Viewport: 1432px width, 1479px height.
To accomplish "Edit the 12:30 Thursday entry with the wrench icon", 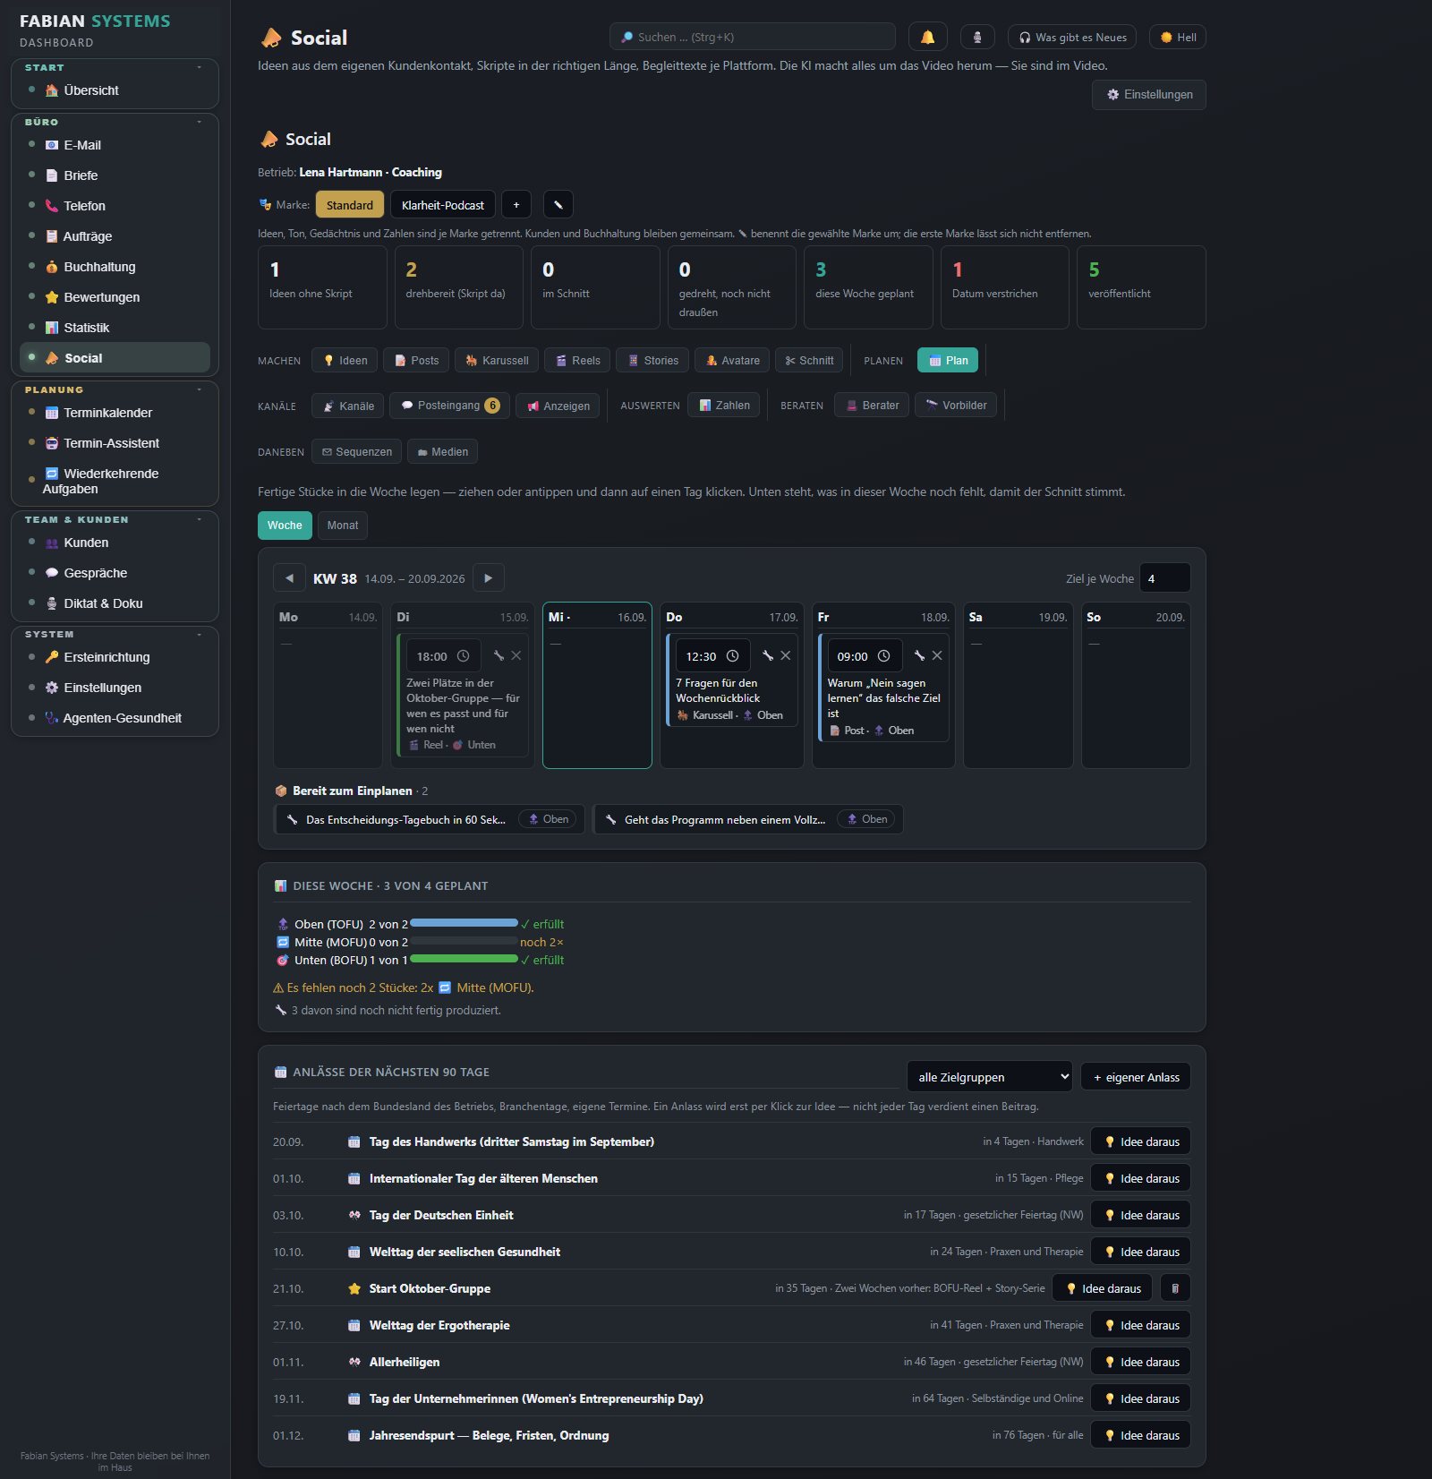I will click(x=767, y=655).
